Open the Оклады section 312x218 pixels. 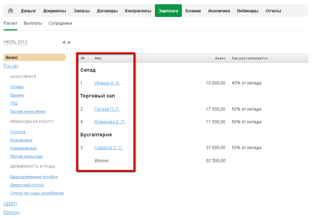point(17,87)
